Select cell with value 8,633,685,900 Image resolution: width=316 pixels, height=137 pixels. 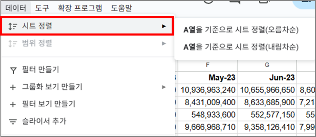tap(267, 102)
